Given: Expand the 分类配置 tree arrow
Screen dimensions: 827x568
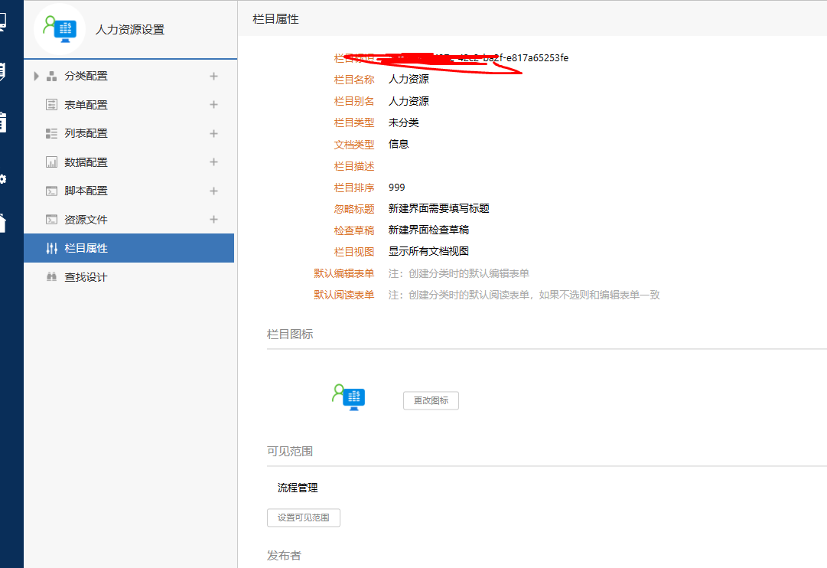Looking at the screenshot, I should tap(36, 76).
